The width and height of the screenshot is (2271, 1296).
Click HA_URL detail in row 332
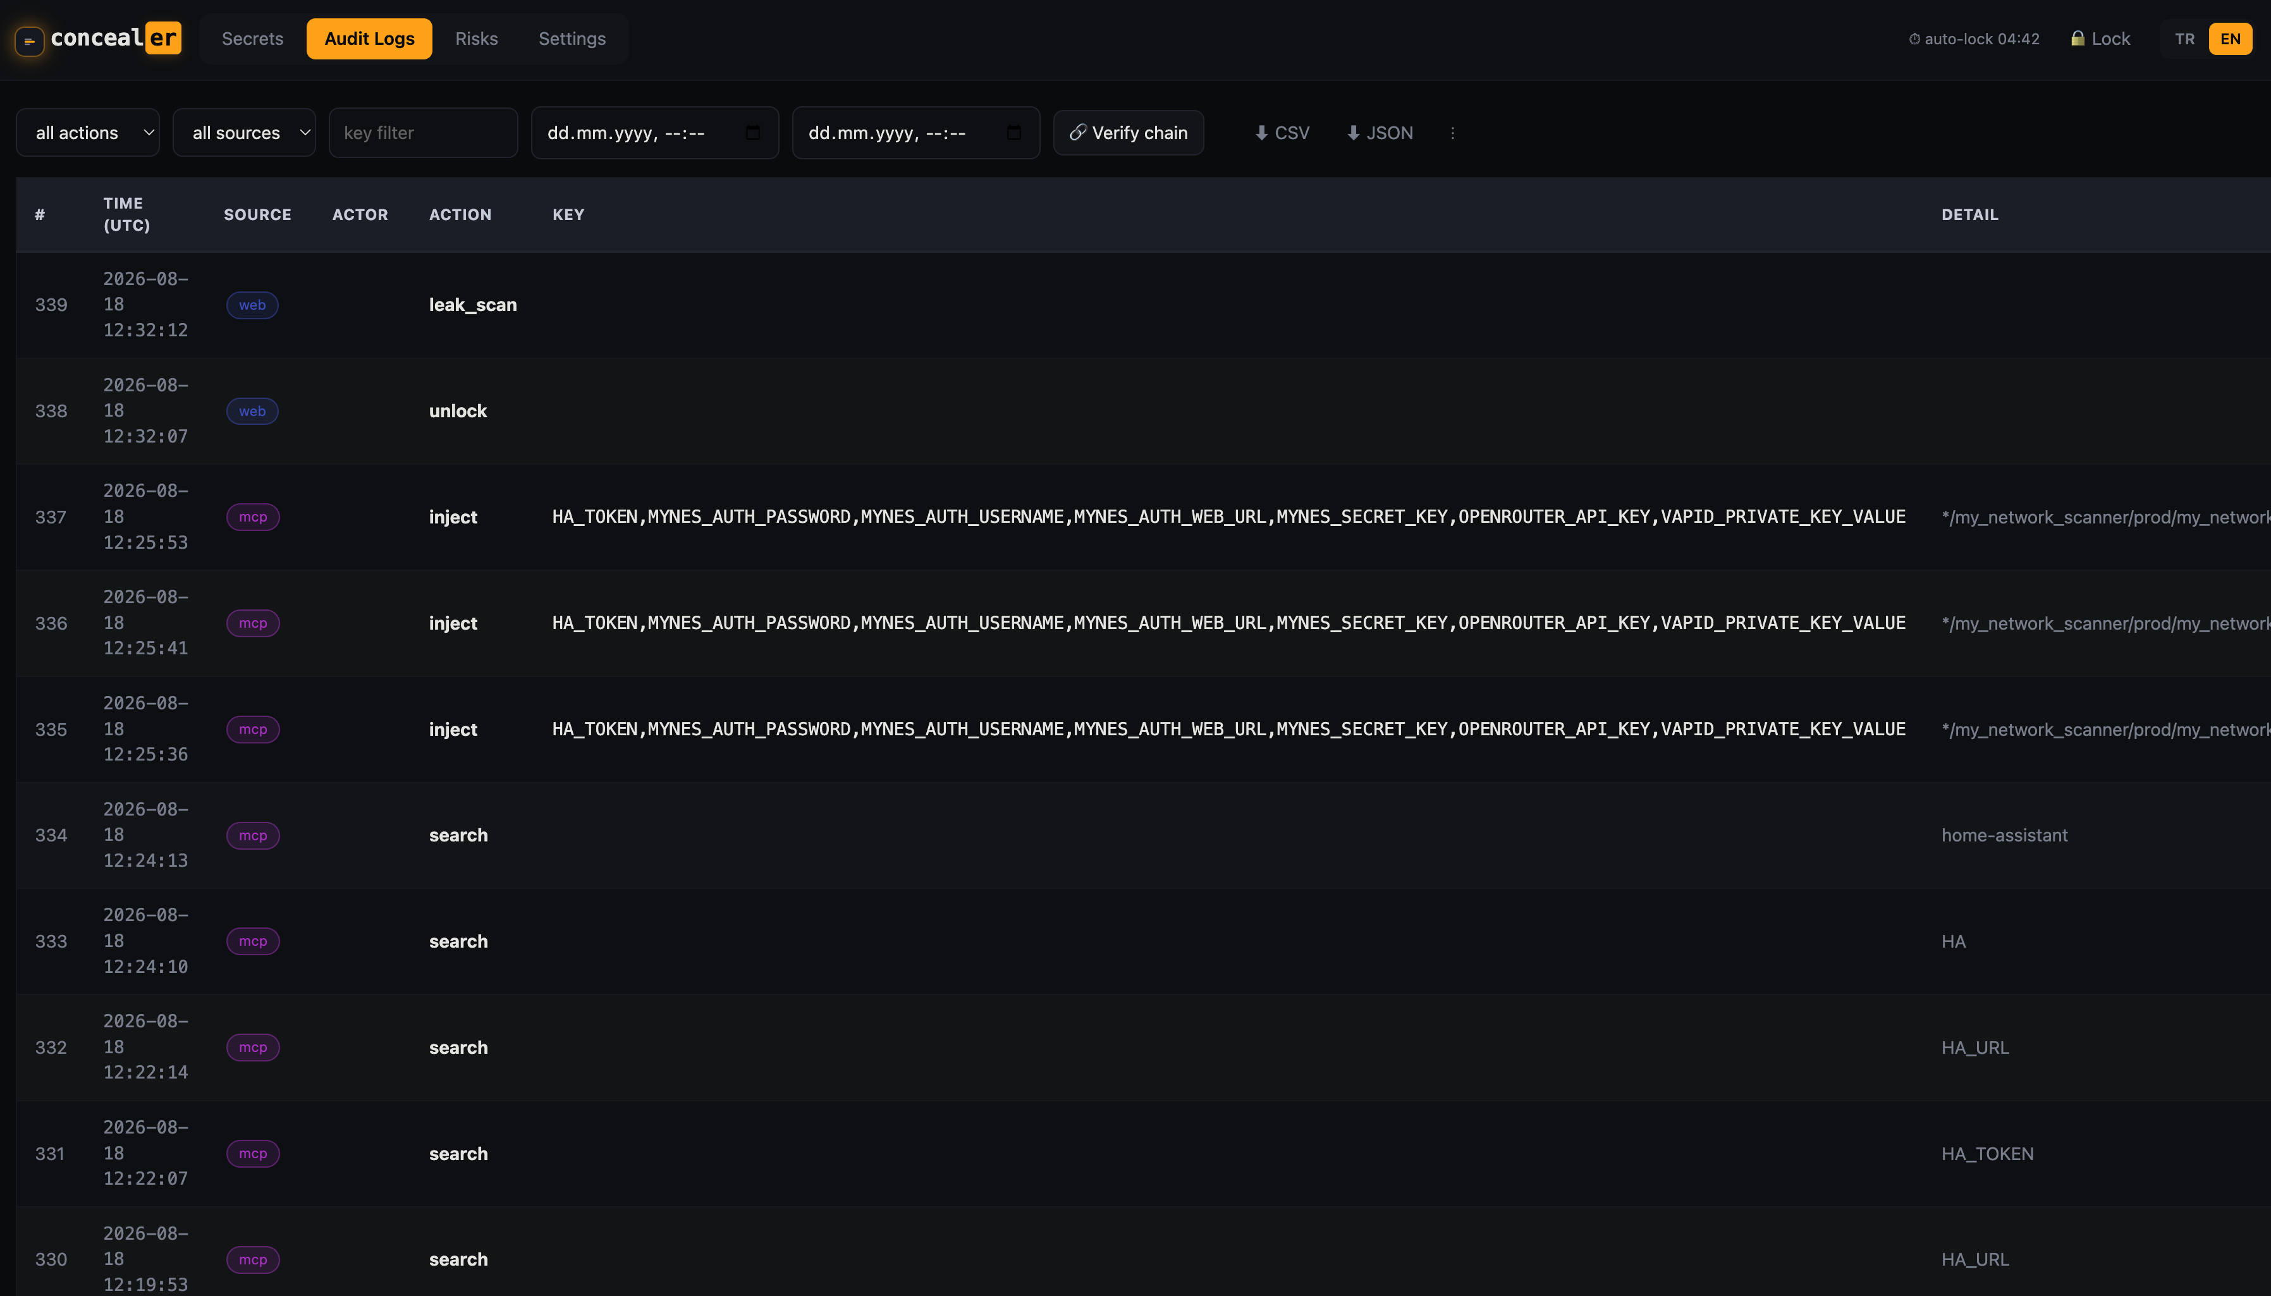1974,1048
